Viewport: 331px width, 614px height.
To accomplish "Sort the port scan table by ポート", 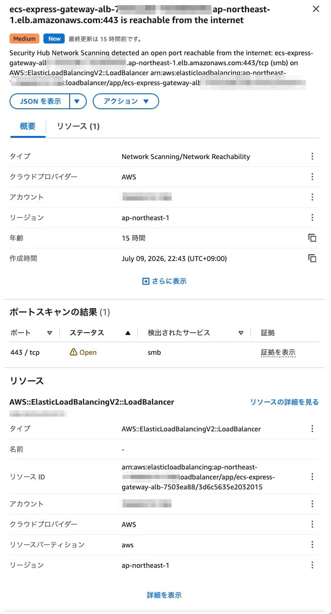I will pos(50,333).
